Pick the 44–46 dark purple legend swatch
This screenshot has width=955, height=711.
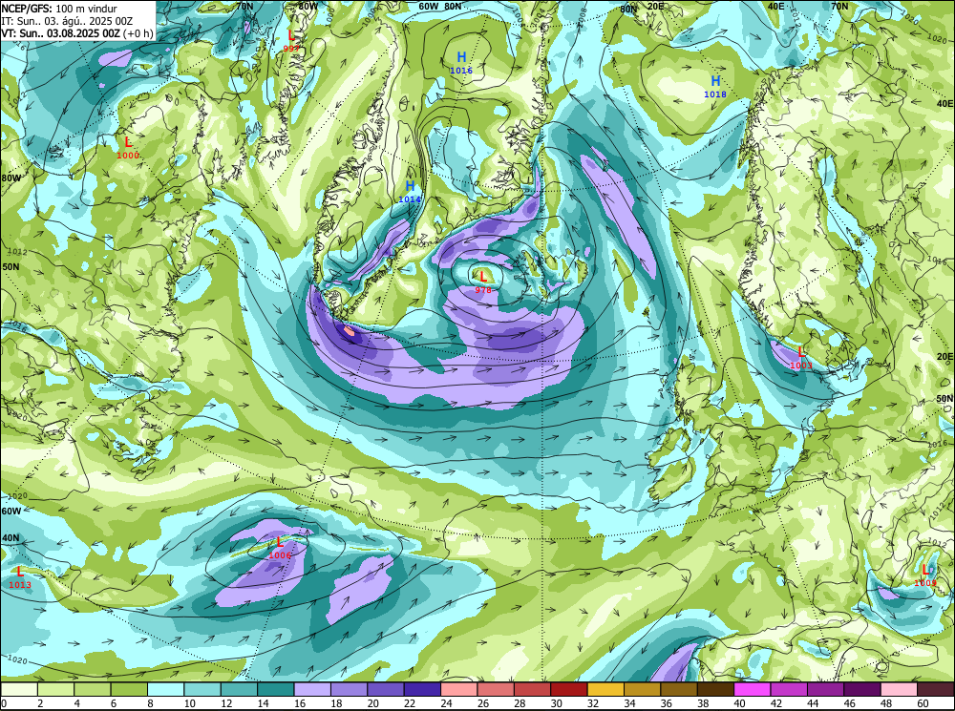(826, 689)
